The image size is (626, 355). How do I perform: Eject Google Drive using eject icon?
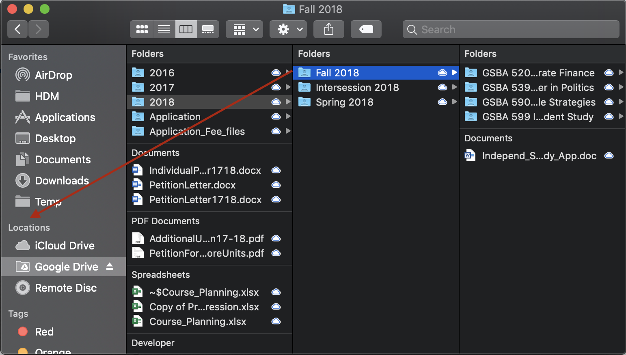point(110,266)
